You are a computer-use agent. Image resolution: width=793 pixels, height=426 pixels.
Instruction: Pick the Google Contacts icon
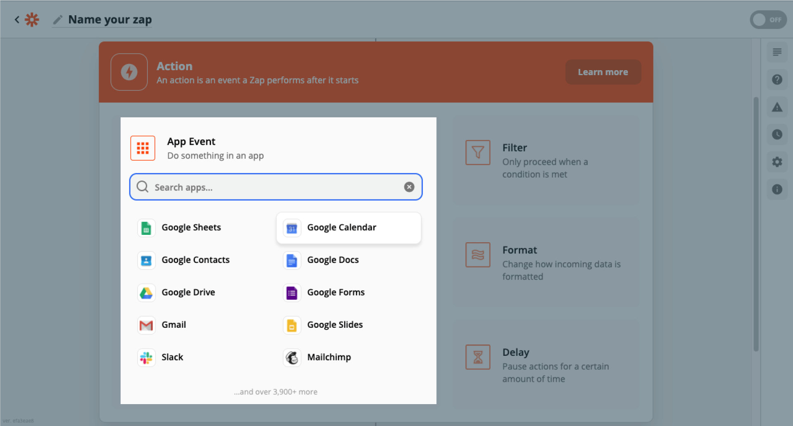146,260
